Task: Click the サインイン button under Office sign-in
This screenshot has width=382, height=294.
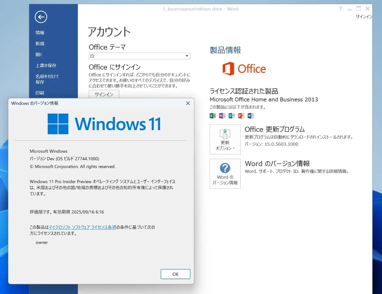Action: click(104, 94)
